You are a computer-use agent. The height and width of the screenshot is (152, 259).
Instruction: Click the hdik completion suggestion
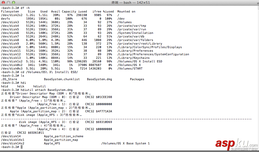21,86
